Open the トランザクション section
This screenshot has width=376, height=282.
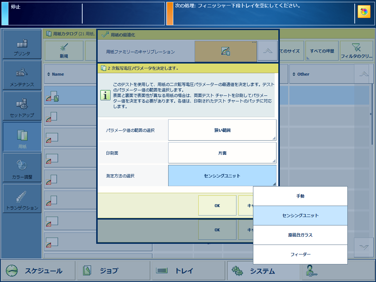22,199
